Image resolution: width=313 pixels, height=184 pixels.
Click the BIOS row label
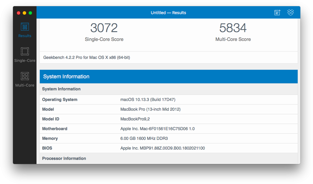47,148
